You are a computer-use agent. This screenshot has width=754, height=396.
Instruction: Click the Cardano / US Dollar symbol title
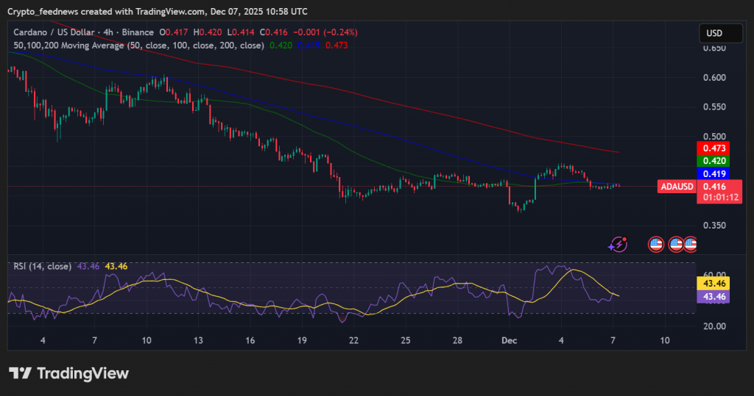[x=60, y=33]
